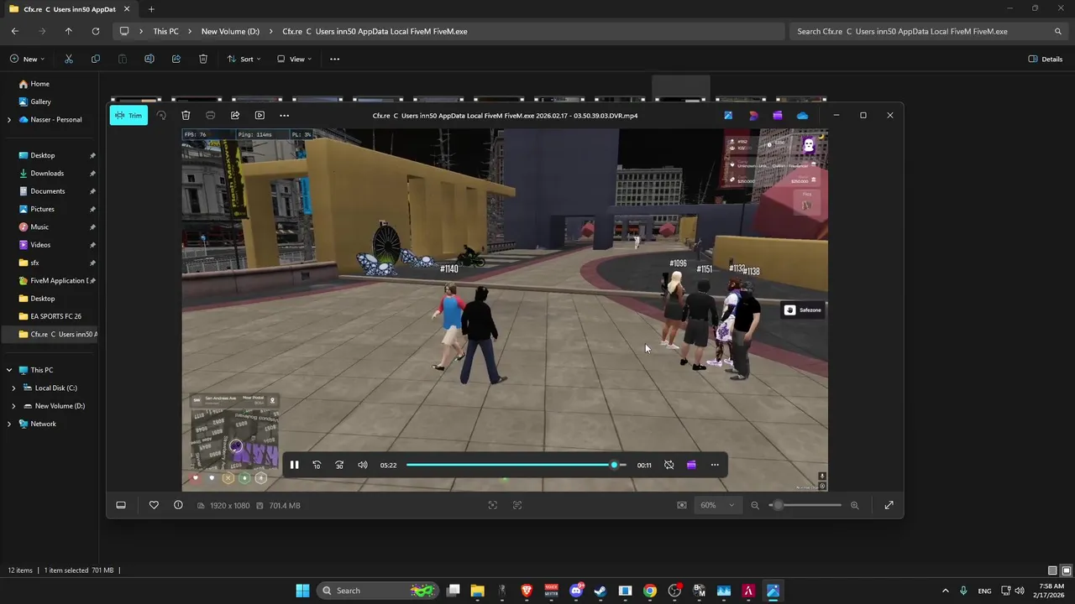Enter fullscreen in Photos
The width and height of the screenshot is (1075, 604).
pos(889,505)
